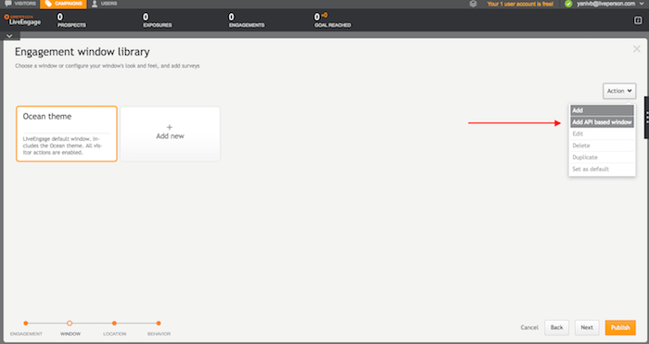This screenshot has height=344, width=649.
Task: Open the user account email dropdown
Action: tap(610, 4)
